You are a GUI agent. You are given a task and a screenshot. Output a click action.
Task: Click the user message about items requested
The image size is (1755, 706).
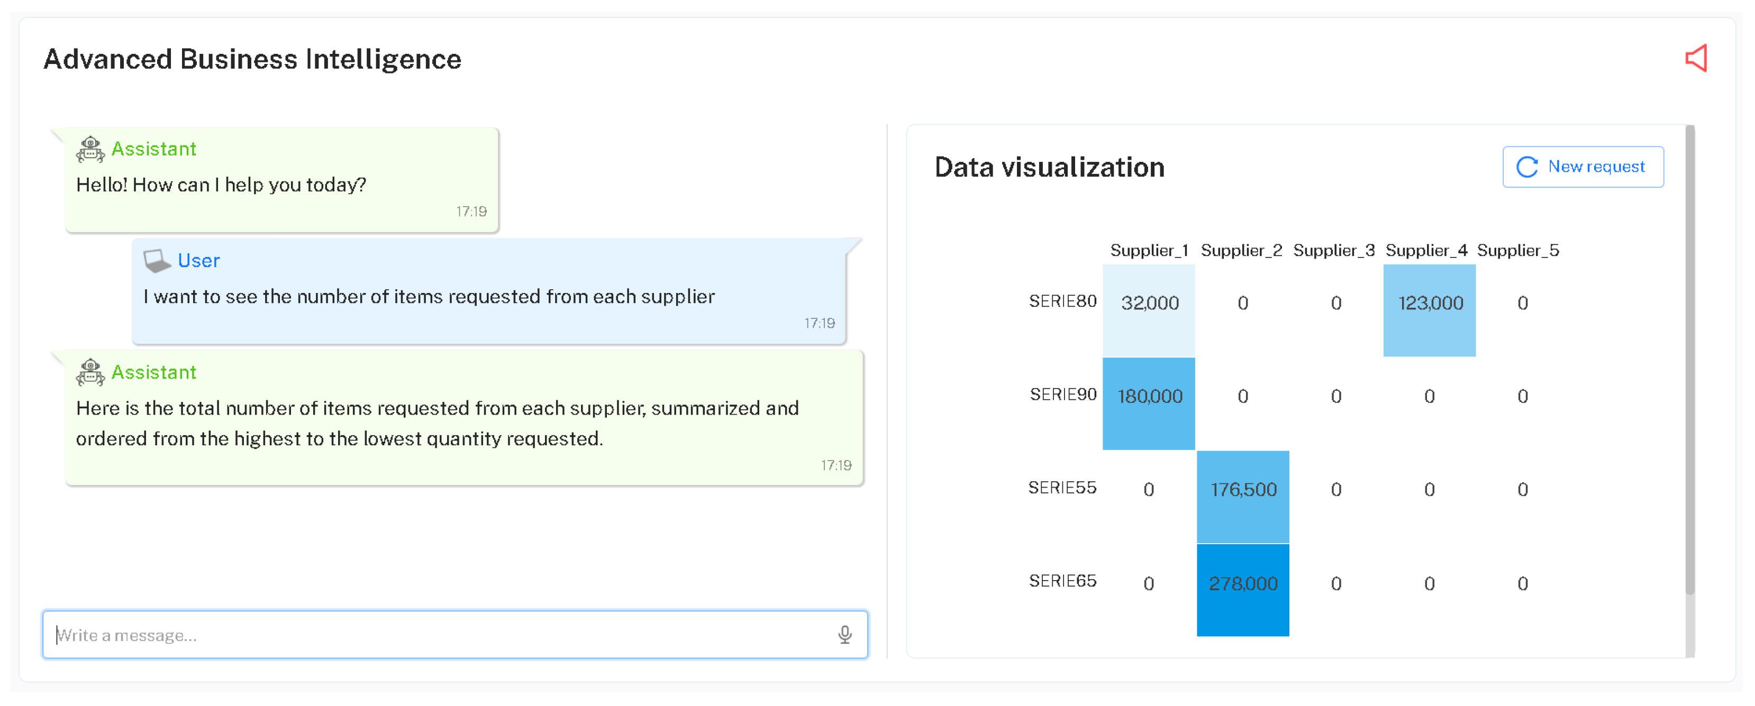point(429,297)
